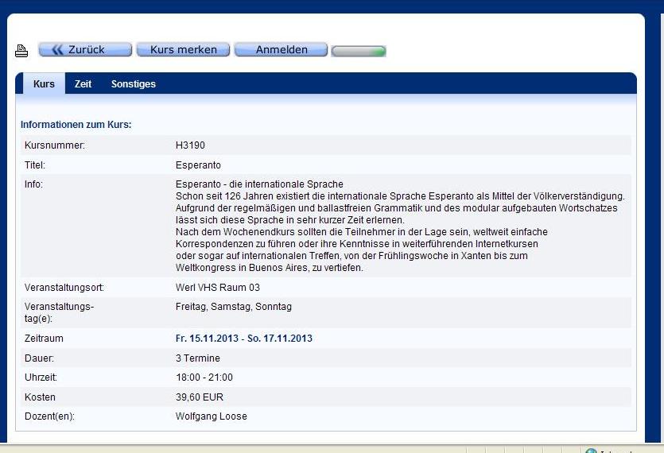Click the date range Fr. 15.11.2013 - So. 17.11.2013
The image size is (664, 453).
tap(243, 339)
